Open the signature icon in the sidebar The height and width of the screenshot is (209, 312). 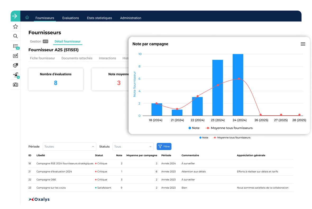point(15,56)
